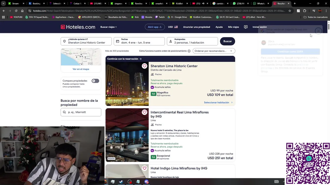Click Iniciar sesión in the header
This screenshot has width=330, height=185.
(260, 27)
